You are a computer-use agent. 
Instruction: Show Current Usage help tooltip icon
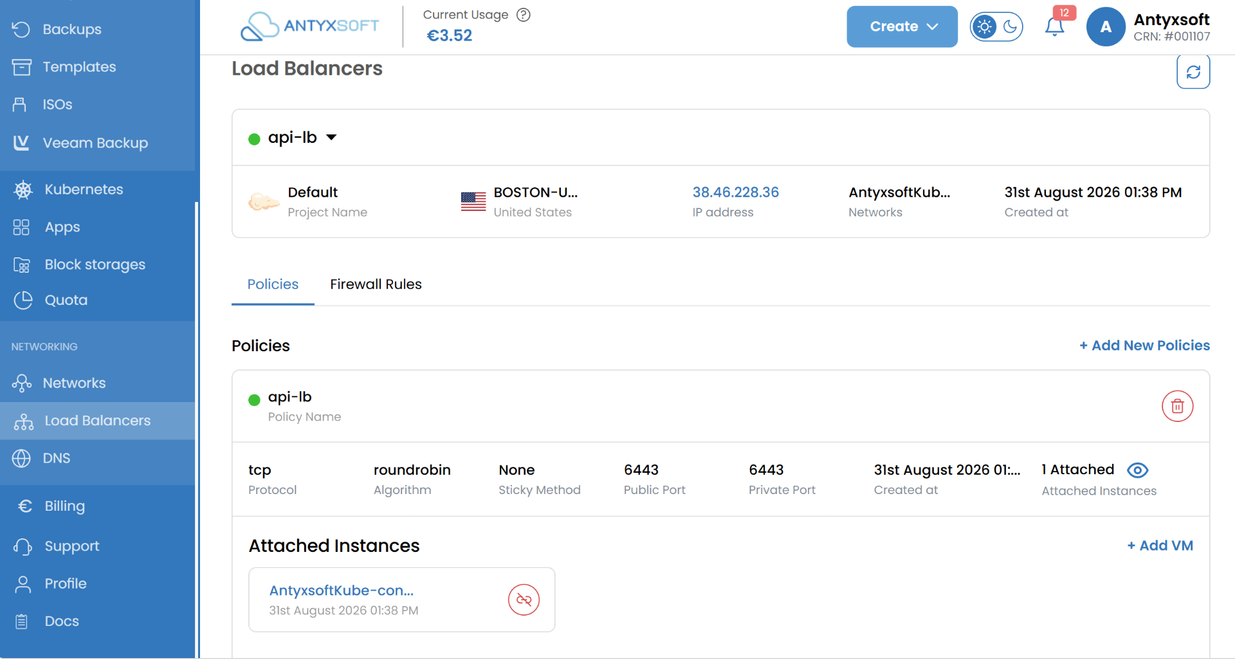click(x=524, y=15)
